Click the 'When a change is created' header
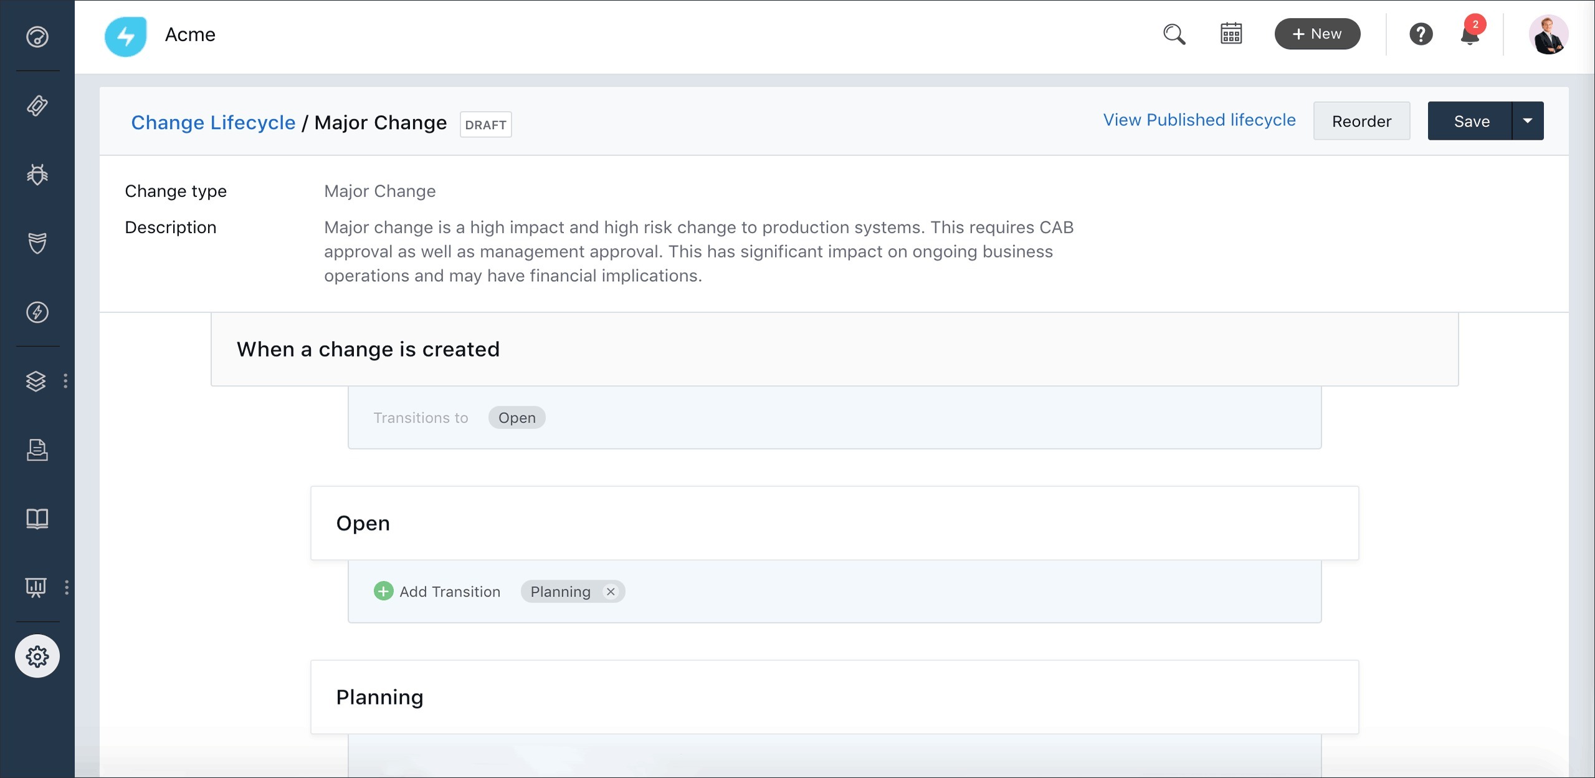The height and width of the screenshot is (778, 1595). click(x=835, y=349)
